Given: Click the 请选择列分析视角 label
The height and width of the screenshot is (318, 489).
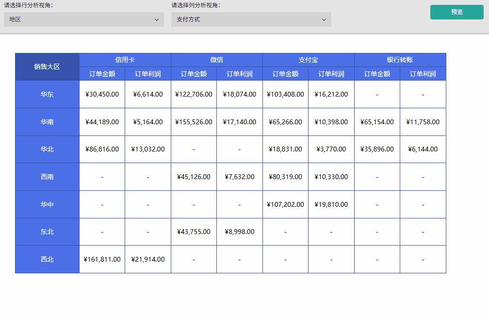Looking at the screenshot, I should 196,5.
